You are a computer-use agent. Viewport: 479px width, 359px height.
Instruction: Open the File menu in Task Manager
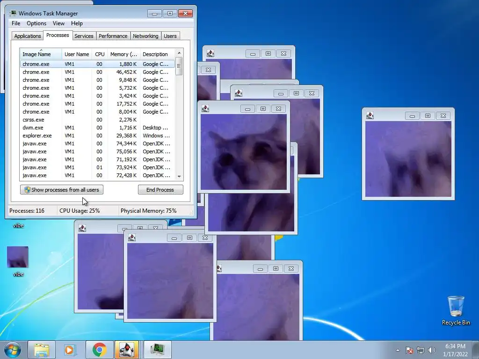(x=16, y=23)
